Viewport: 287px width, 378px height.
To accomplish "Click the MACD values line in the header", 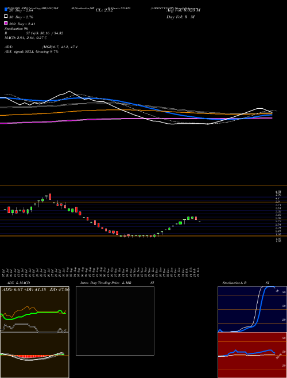I will 26,38.
